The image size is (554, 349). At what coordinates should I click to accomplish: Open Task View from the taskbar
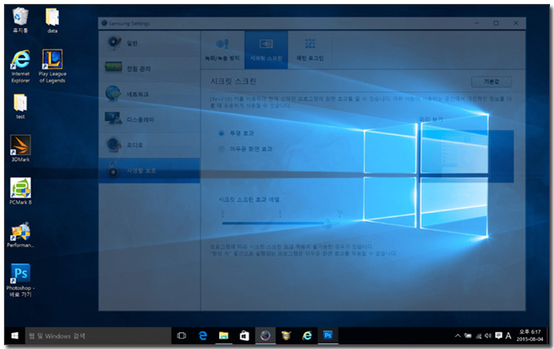click(181, 336)
